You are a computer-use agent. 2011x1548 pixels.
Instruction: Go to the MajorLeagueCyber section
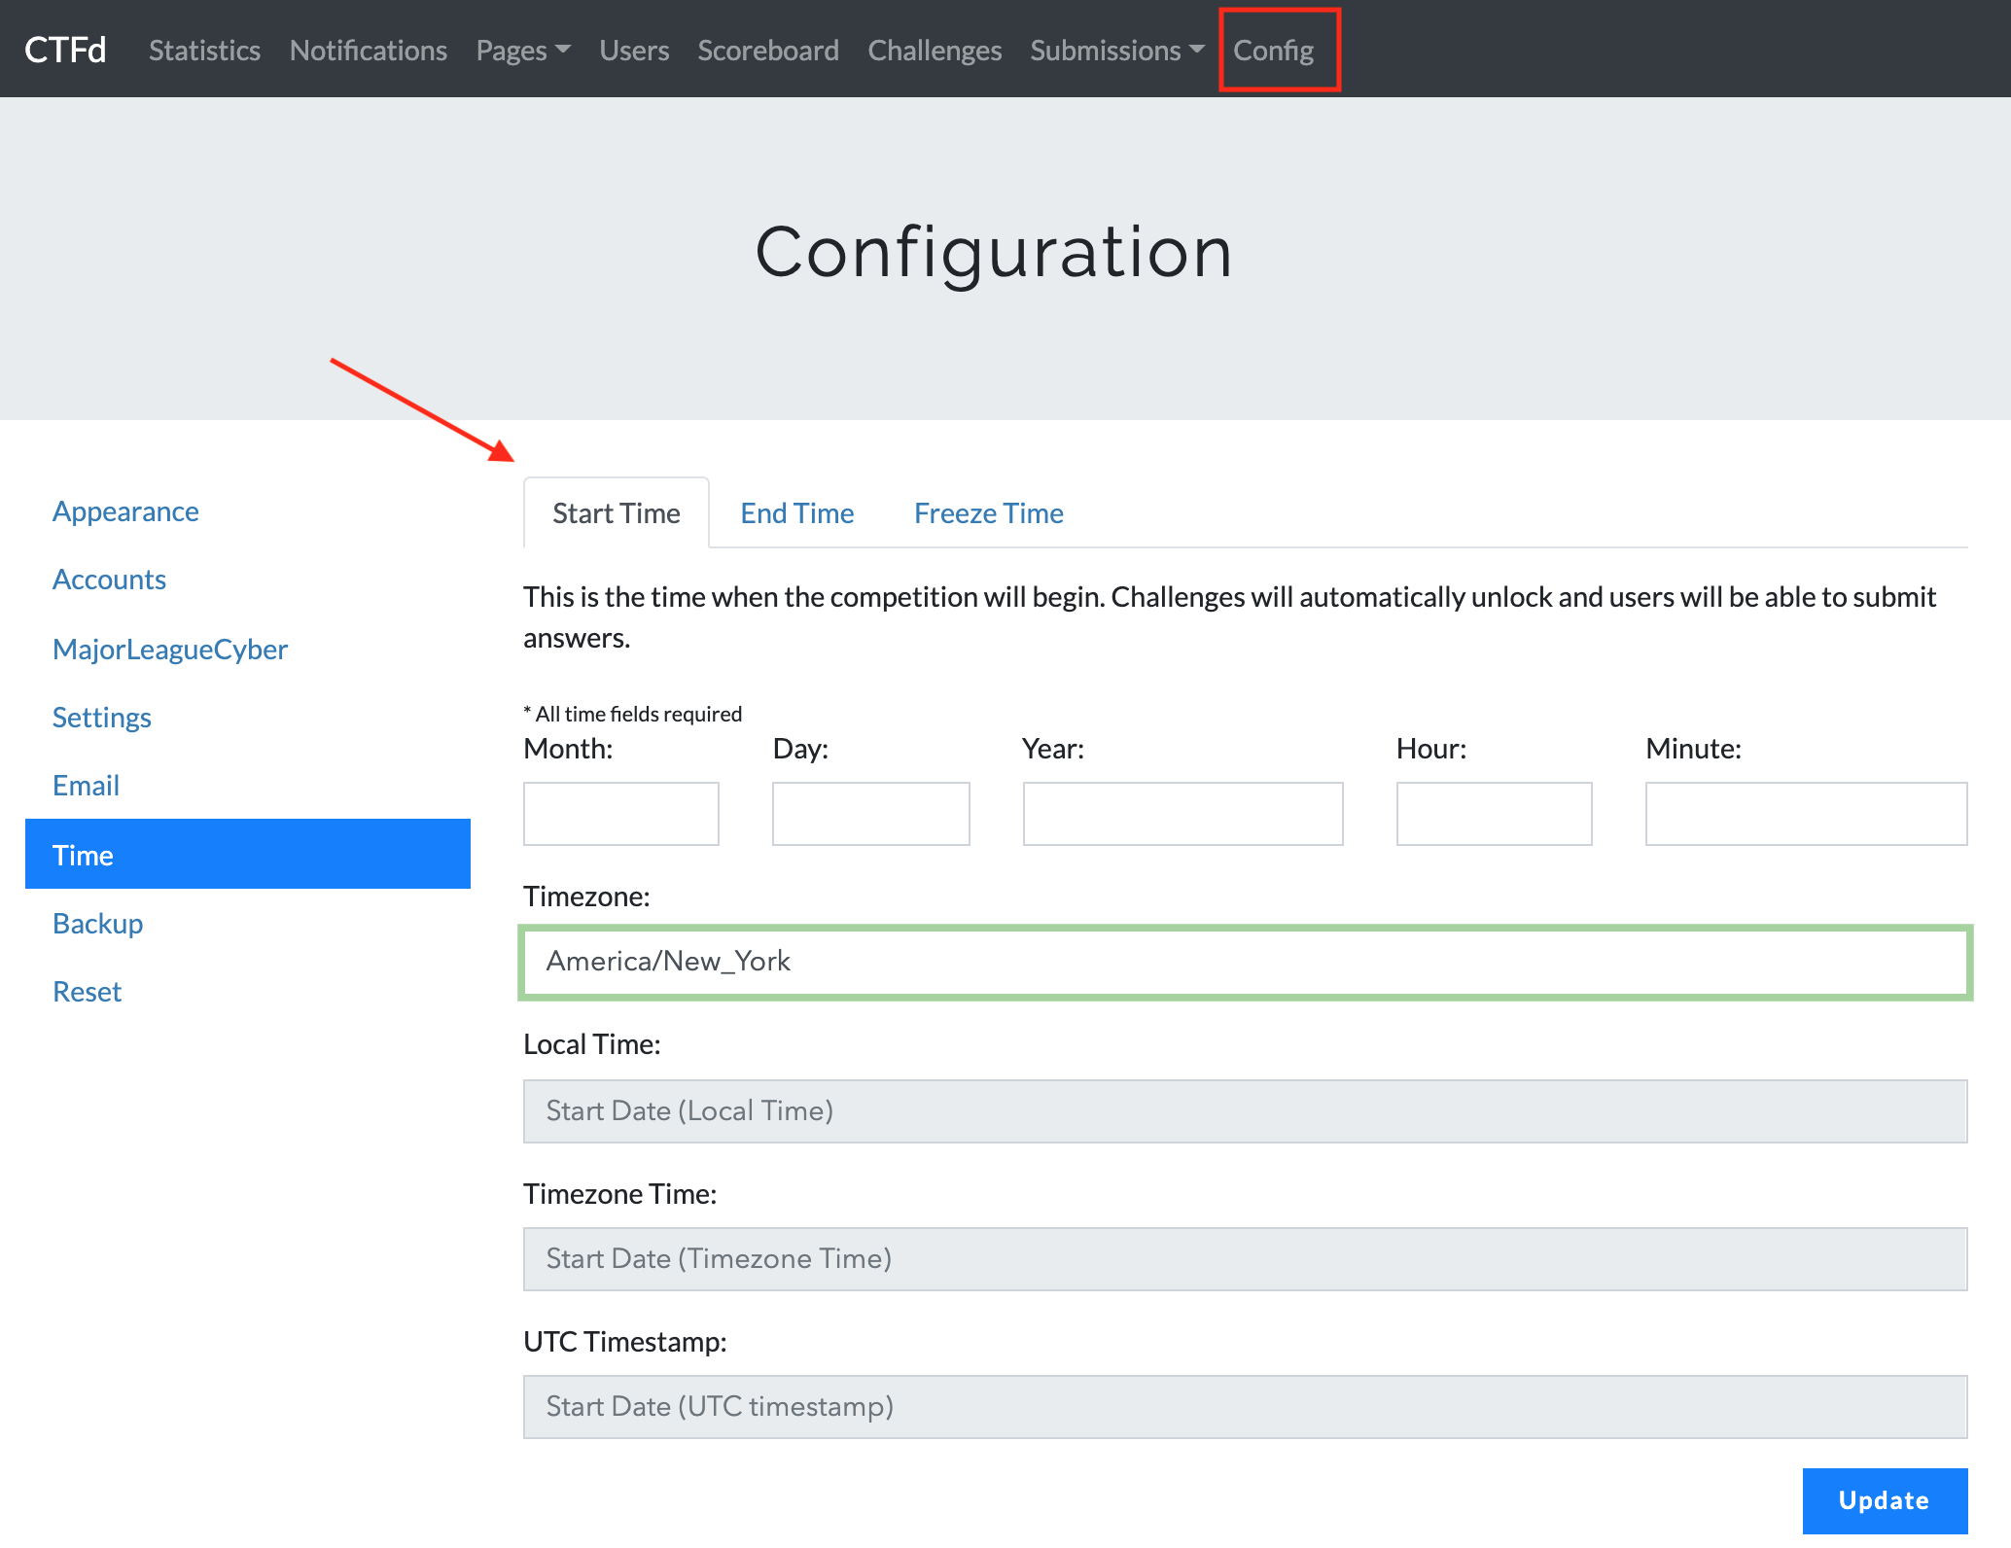pyautogui.click(x=170, y=650)
